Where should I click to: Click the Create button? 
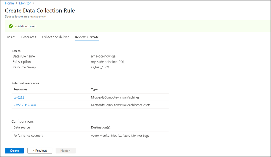pyautogui.click(x=14, y=151)
